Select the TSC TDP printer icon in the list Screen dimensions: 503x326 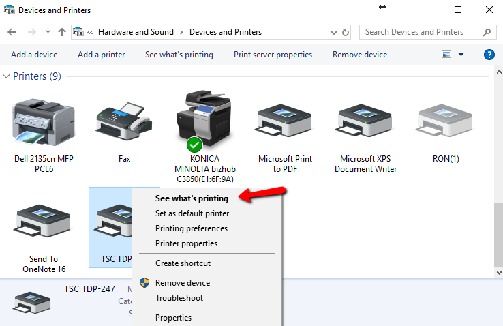112,221
